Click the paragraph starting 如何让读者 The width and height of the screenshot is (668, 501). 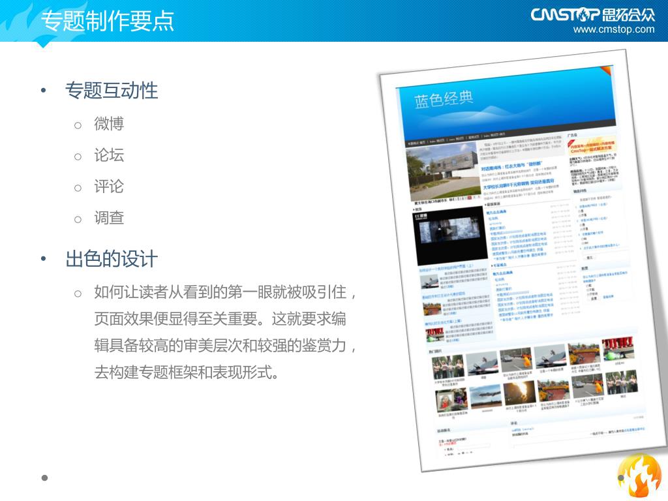click(225, 332)
